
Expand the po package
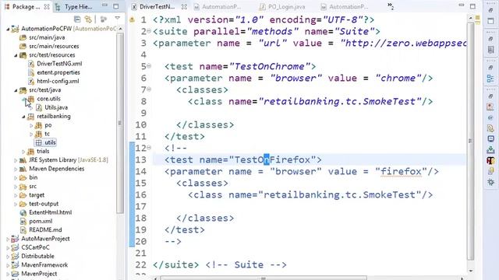point(31,125)
